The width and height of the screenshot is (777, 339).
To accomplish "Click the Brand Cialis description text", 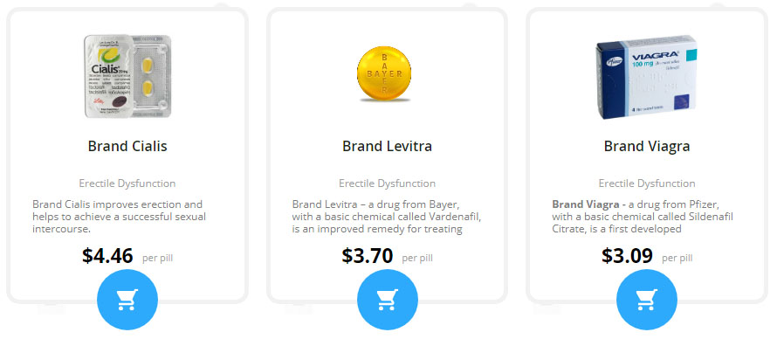I will (x=119, y=217).
